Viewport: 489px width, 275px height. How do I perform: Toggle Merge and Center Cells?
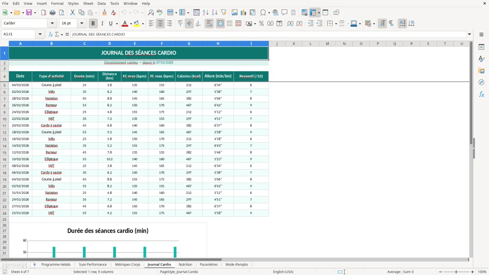(x=220, y=24)
